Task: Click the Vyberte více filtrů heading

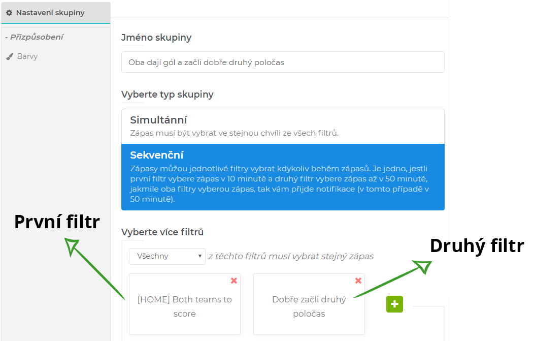Action: click(x=162, y=232)
